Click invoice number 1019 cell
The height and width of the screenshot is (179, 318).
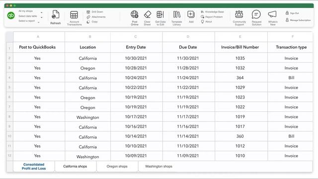(x=241, y=117)
